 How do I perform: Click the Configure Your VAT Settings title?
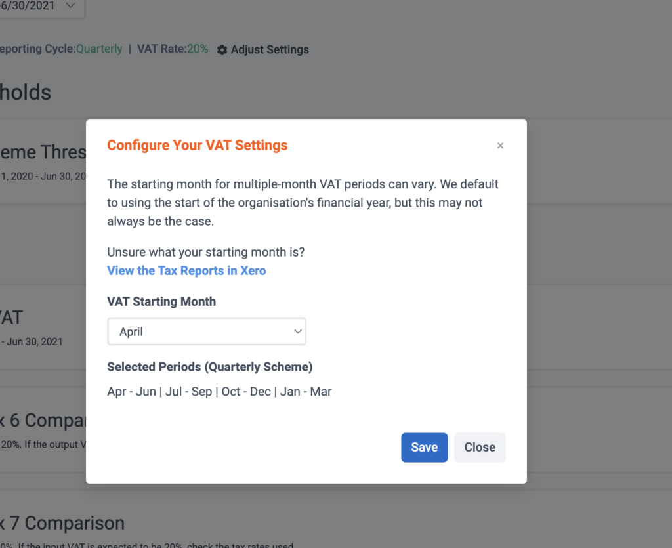pos(197,145)
